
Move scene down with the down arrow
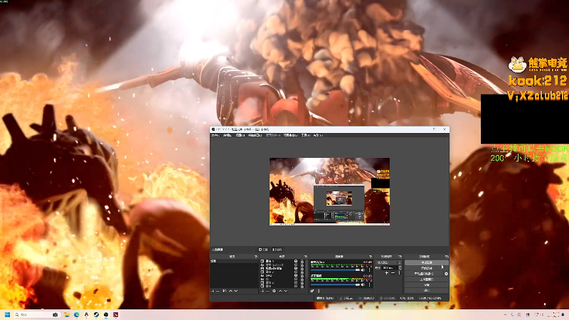236,291
